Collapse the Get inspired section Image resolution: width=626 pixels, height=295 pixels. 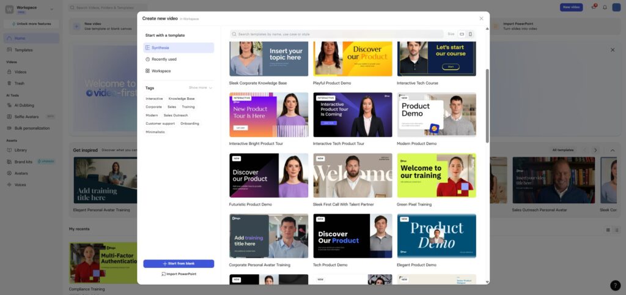[x=613, y=151]
